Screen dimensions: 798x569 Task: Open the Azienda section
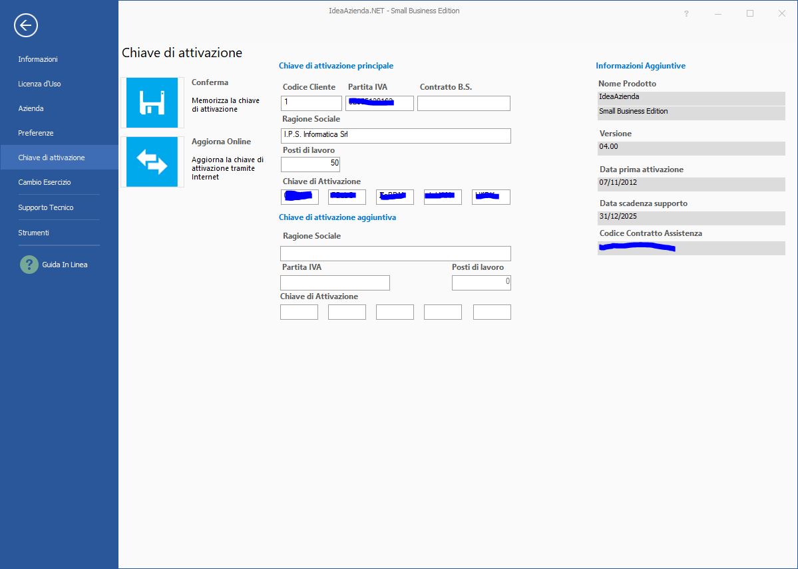(31, 108)
